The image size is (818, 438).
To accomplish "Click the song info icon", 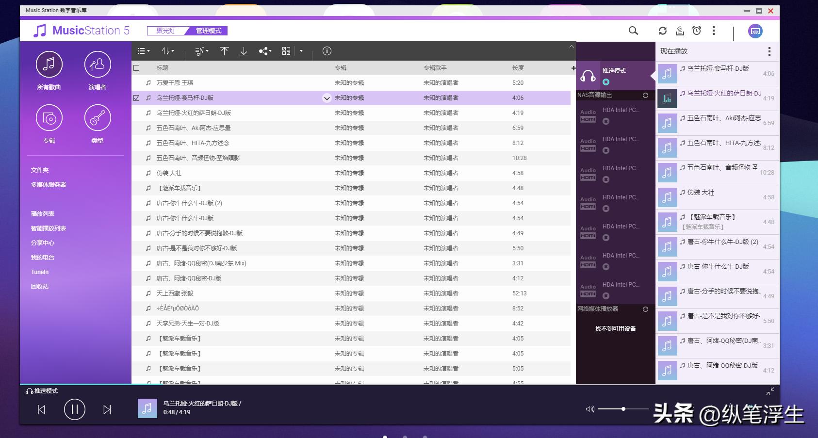I will 327,51.
